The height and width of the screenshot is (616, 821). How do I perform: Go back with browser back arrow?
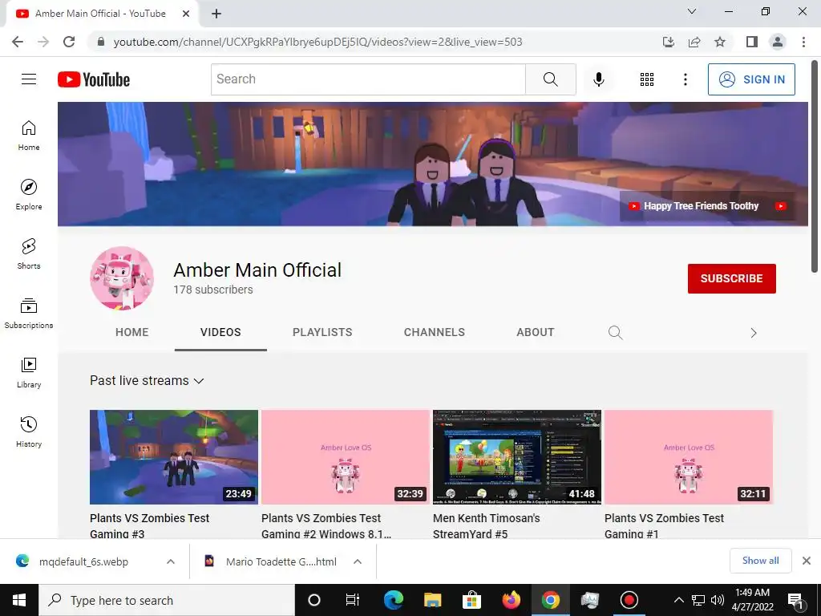pos(18,42)
